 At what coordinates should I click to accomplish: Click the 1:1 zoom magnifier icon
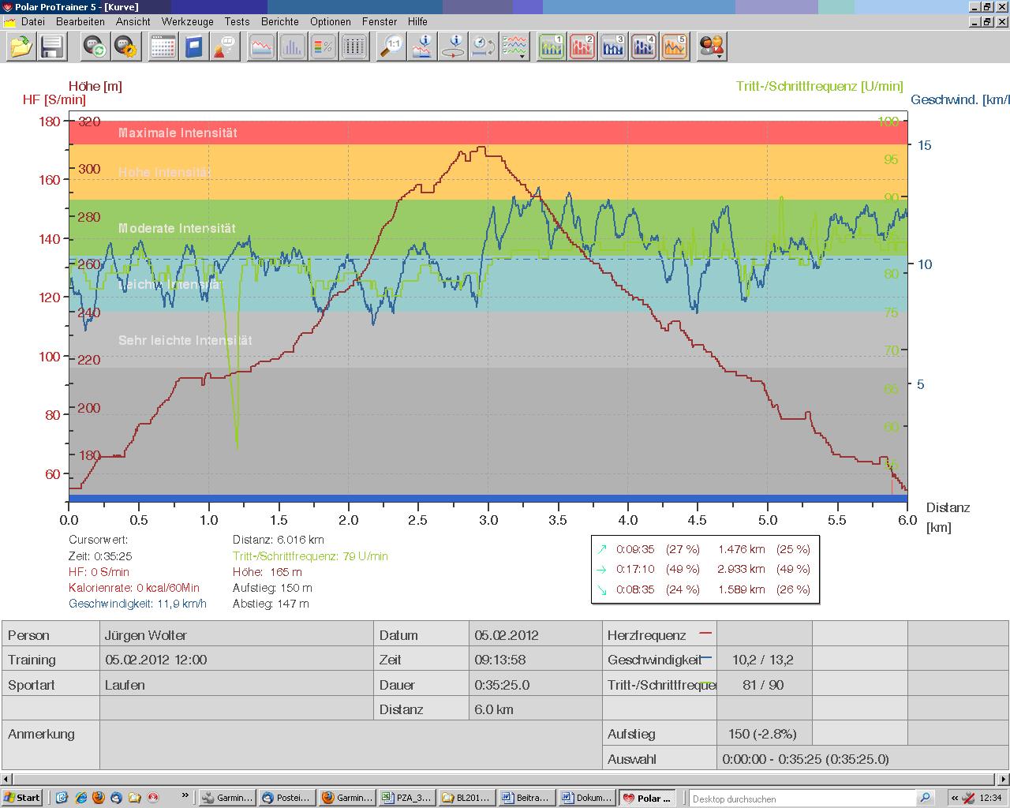391,47
